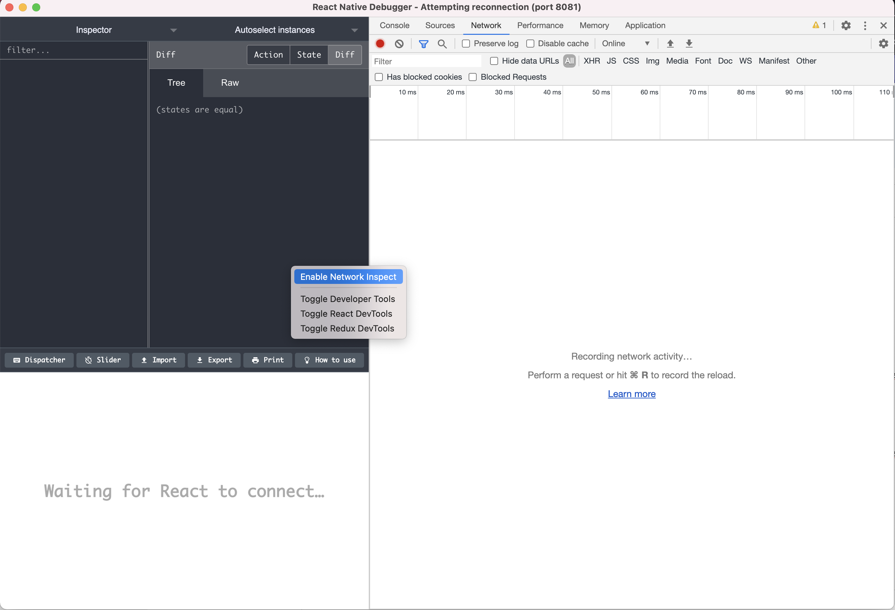Viewport: 895px width, 610px height.
Task: Filter requests by Manifest
Action: point(774,61)
